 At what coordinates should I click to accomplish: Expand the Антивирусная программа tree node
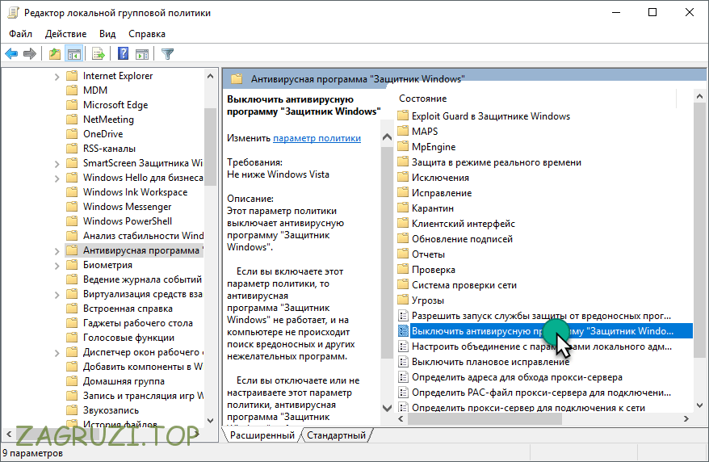point(57,251)
